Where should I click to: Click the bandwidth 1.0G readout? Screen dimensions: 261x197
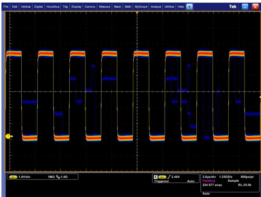(x=62, y=177)
